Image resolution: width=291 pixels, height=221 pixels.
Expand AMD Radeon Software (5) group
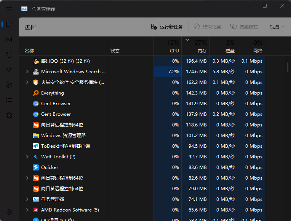click(x=27, y=210)
